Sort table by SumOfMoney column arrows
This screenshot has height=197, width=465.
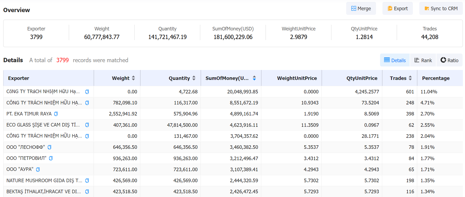click(254, 78)
